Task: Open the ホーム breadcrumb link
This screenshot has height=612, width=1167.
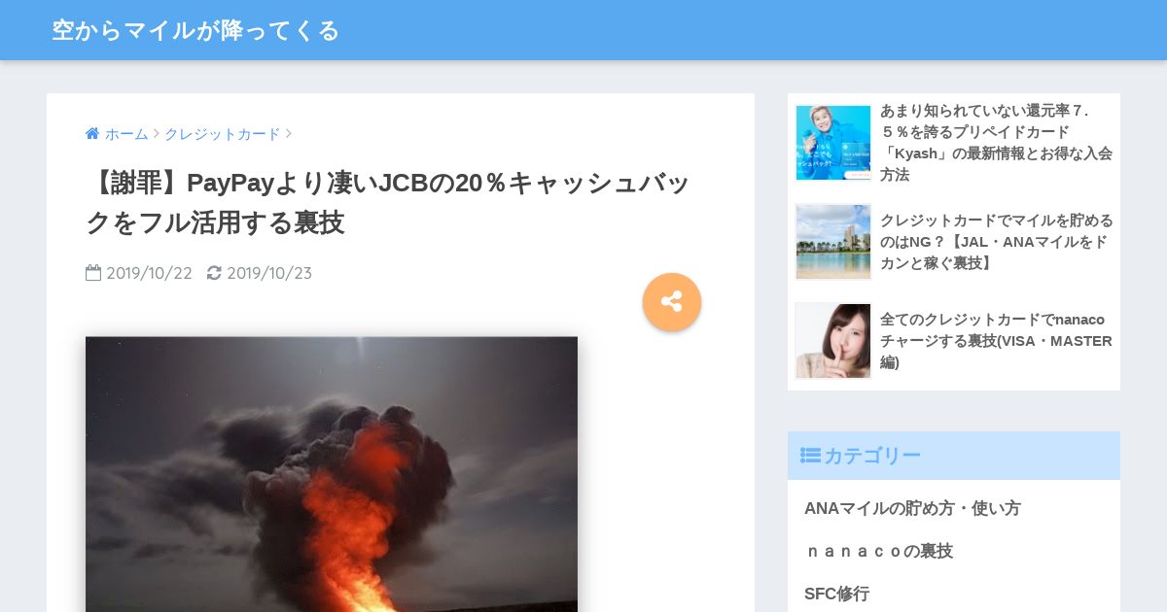Action: tap(126, 134)
